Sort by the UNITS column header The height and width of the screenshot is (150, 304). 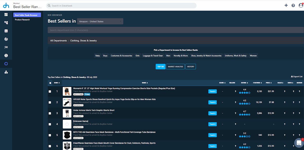(x=290, y=83)
